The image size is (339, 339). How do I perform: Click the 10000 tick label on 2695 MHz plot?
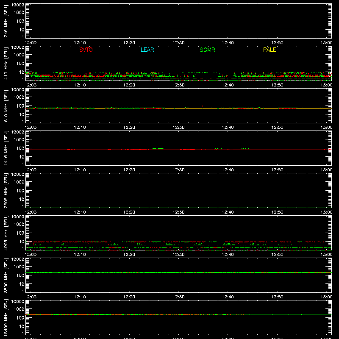18,175
